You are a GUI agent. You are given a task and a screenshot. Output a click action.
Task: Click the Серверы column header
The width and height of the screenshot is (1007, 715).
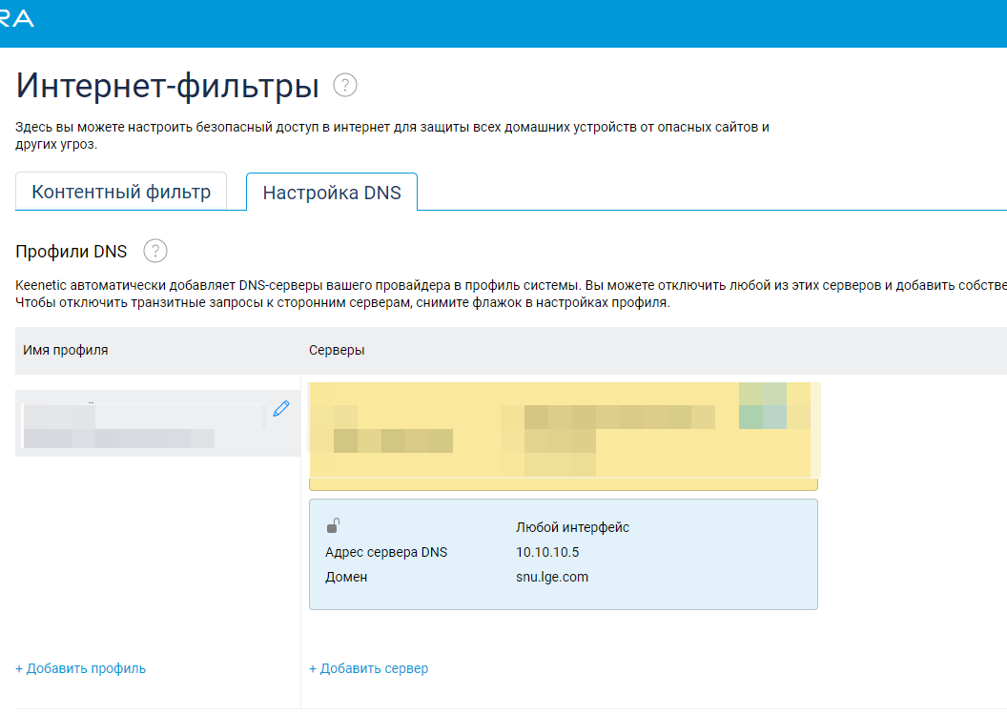[x=337, y=350]
